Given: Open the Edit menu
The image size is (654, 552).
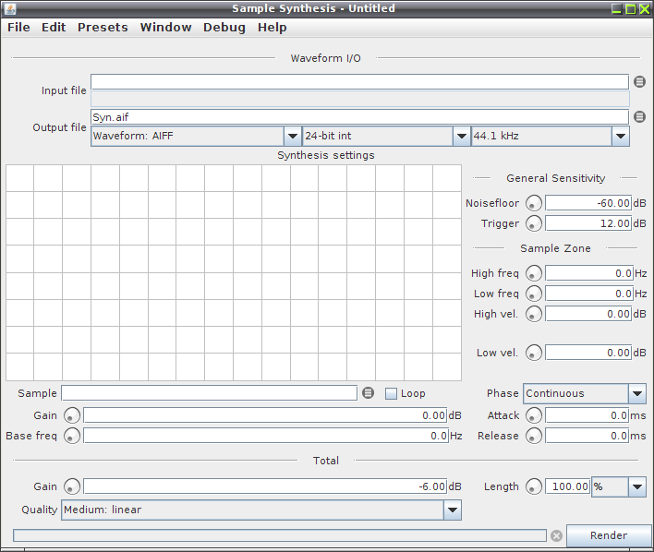Looking at the screenshot, I should (x=54, y=28).
